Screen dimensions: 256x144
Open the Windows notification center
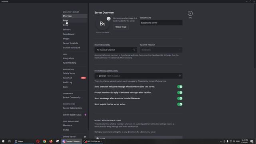point(252,141)
